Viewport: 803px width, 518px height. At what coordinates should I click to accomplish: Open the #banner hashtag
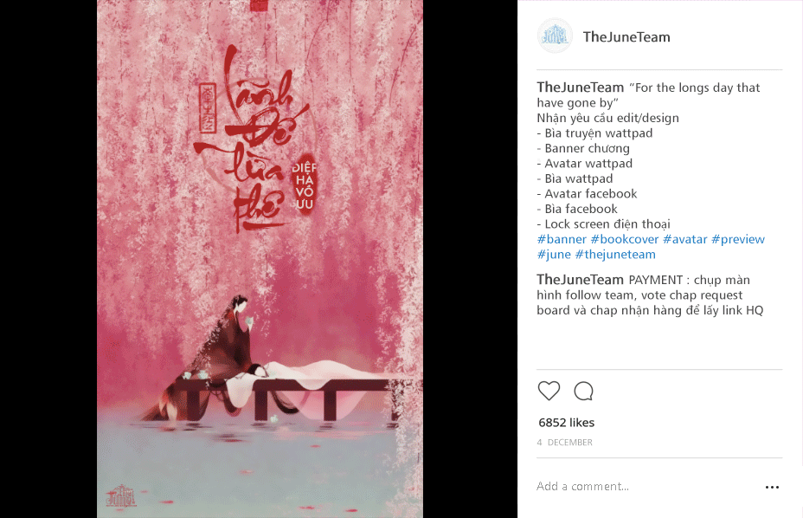pyautogui.click(x=562, y=239)
